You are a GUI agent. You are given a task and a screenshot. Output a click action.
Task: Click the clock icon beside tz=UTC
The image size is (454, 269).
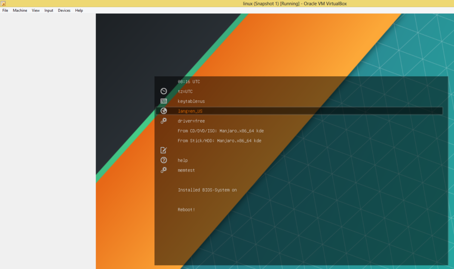coord(163,91)
